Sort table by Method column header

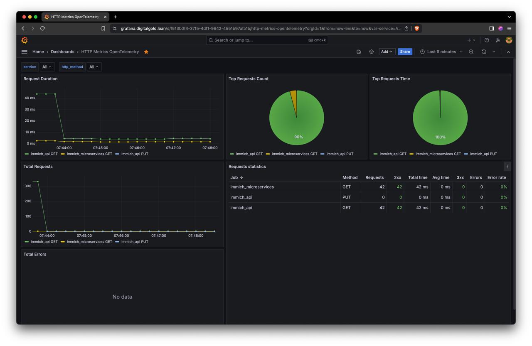[x=350, y=177]
